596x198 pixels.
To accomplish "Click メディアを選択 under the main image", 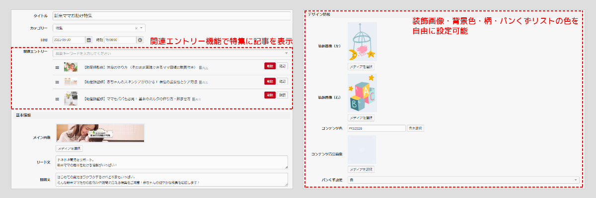I will point(70,148).
